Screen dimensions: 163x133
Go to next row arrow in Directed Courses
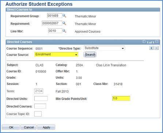157,42
